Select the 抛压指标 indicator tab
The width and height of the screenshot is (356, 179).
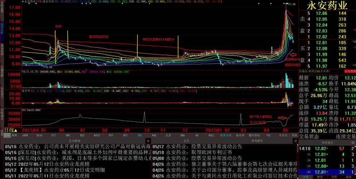(x=254, y=135)
